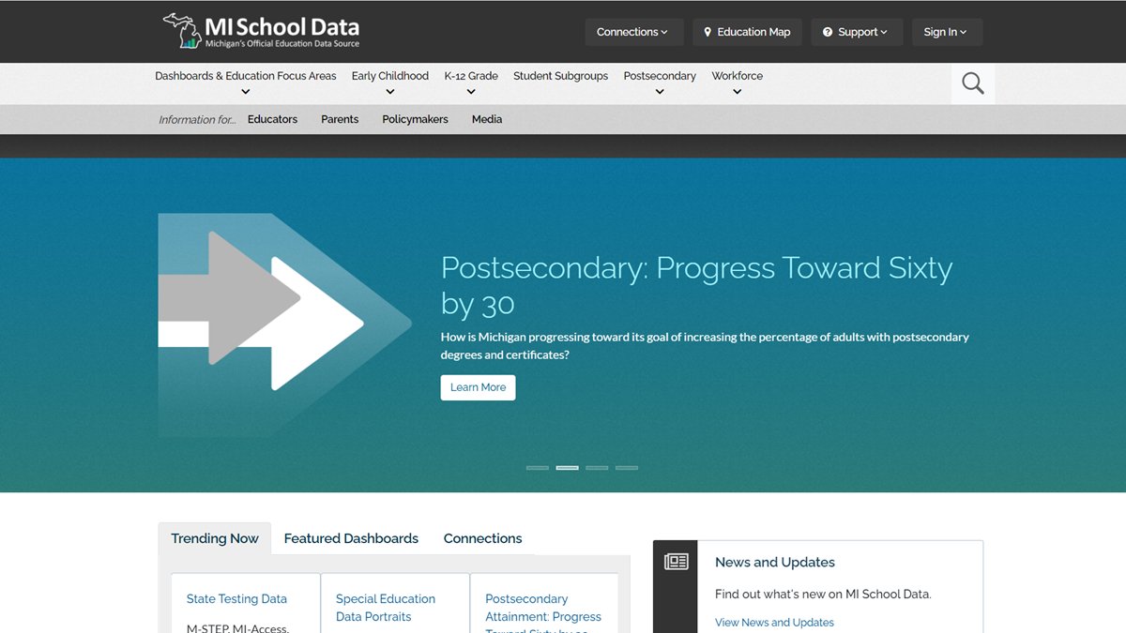Expand the Postsecondary menu

point(660,83)
